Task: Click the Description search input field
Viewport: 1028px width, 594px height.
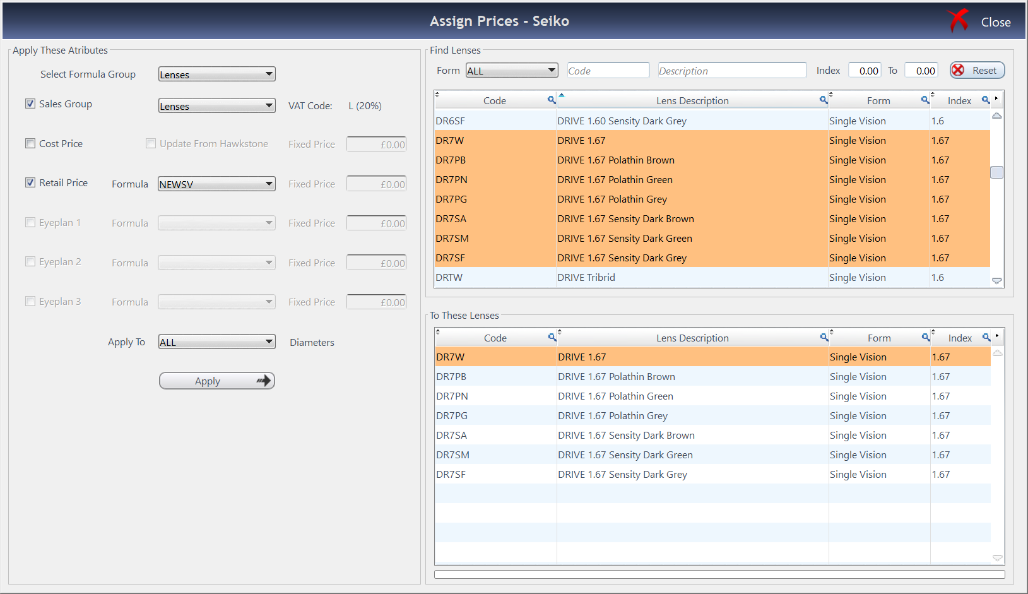Action: click(x=732, y=70)
